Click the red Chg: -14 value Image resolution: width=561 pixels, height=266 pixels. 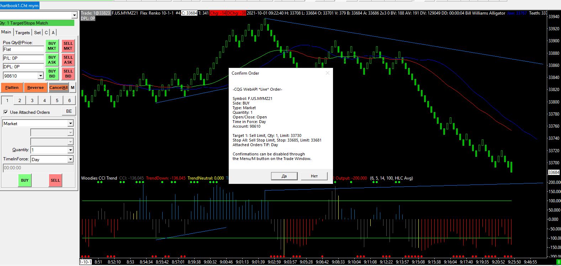[218, 13]
